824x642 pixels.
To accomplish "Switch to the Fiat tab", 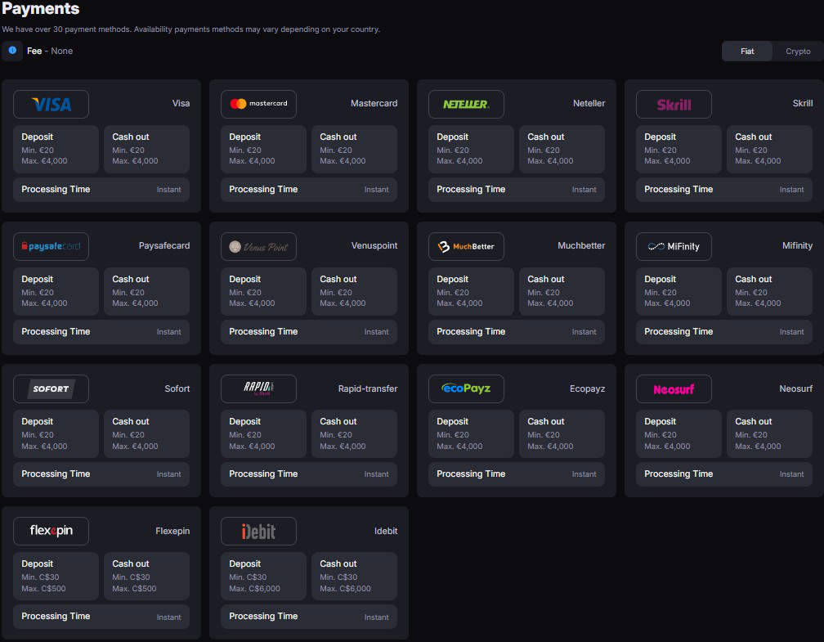I will 746,51.
